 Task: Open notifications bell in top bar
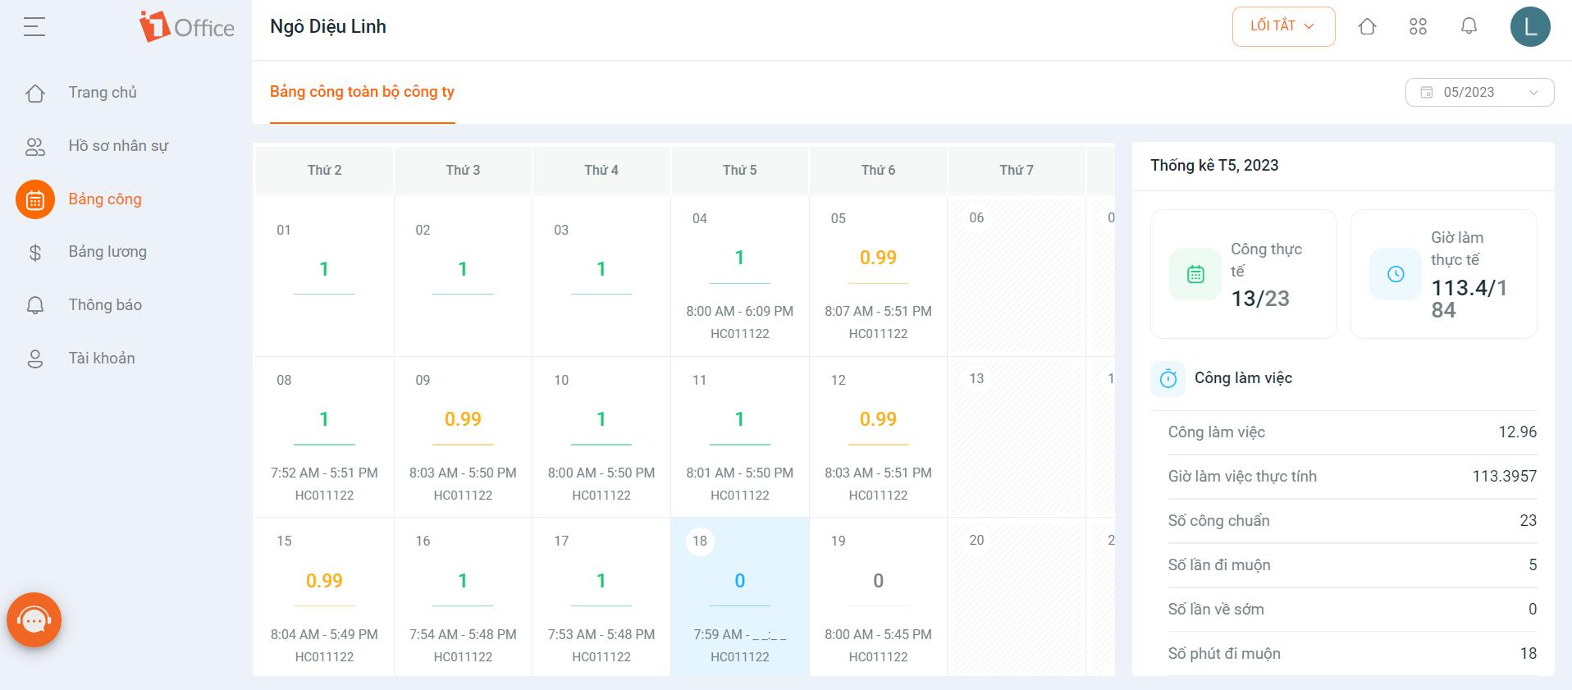1469,27
